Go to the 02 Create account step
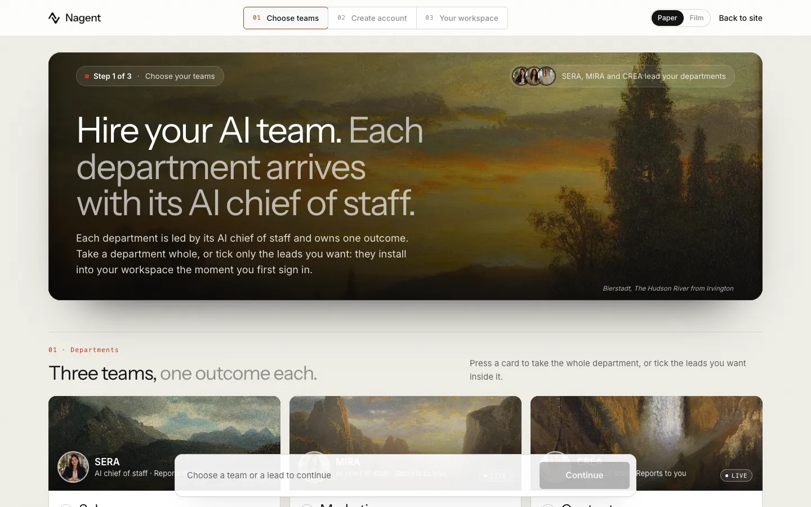The height and width of the screenshot is (507, 811). point(372,18)
